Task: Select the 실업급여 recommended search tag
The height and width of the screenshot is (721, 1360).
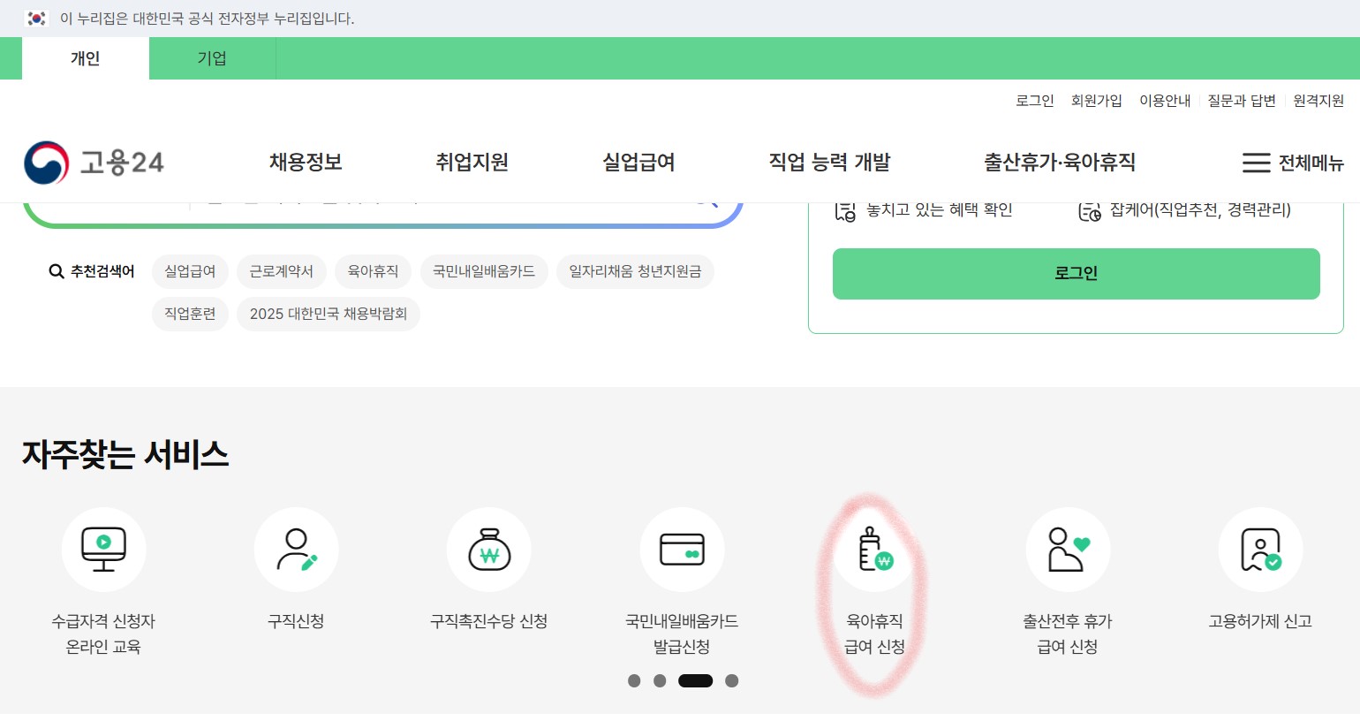Action: (x=189, y=271)
